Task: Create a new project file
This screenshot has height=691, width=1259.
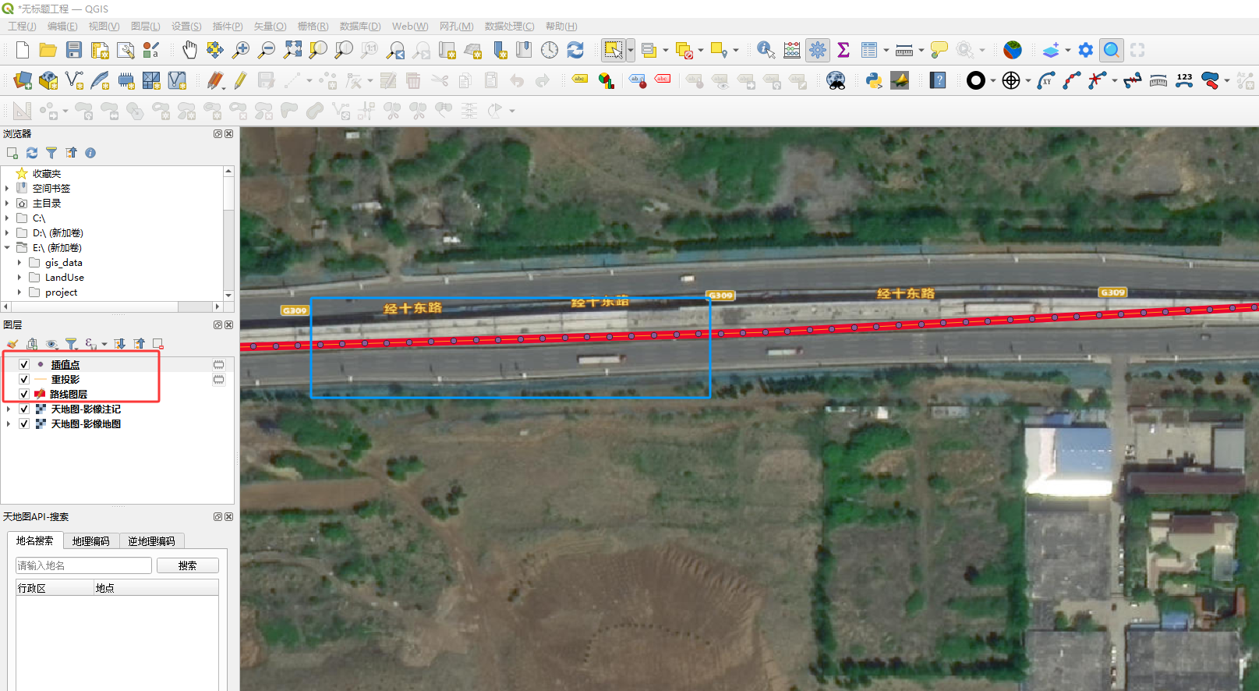Action: coord(23,50)
